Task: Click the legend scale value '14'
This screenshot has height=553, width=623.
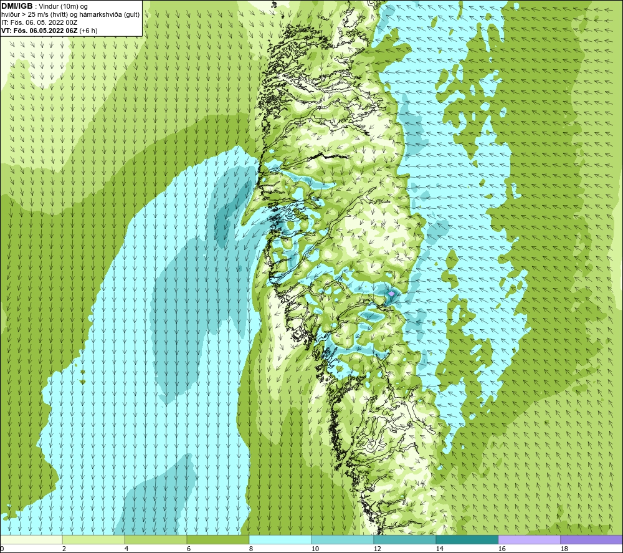Action: click(439, 549)
